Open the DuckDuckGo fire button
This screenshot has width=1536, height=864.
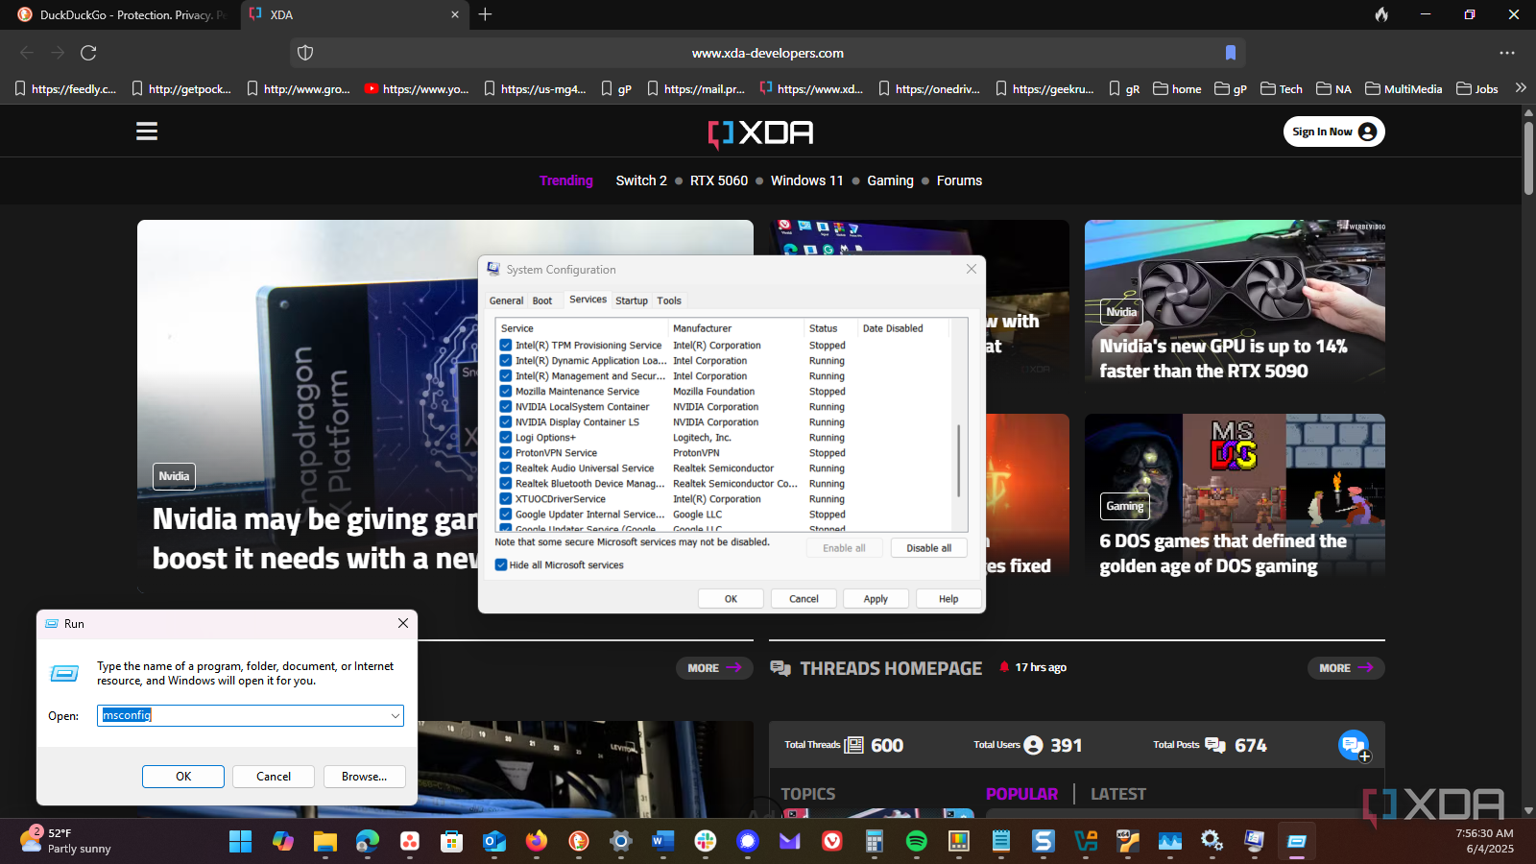coord(1381,14)
